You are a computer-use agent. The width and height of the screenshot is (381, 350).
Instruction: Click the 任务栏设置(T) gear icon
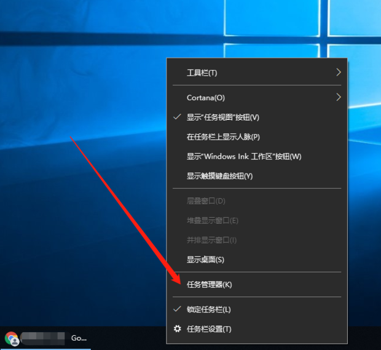[x=178, y=329]
